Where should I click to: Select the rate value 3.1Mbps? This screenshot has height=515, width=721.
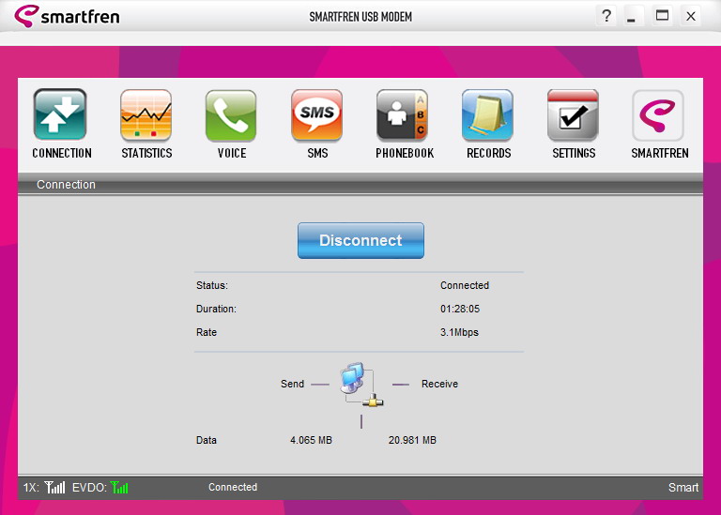(x=459, y=332)
